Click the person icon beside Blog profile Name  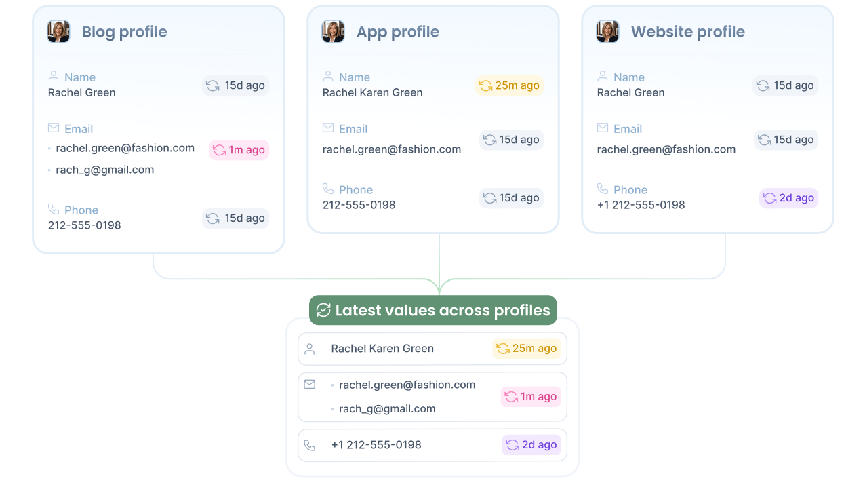coord(54,77)
